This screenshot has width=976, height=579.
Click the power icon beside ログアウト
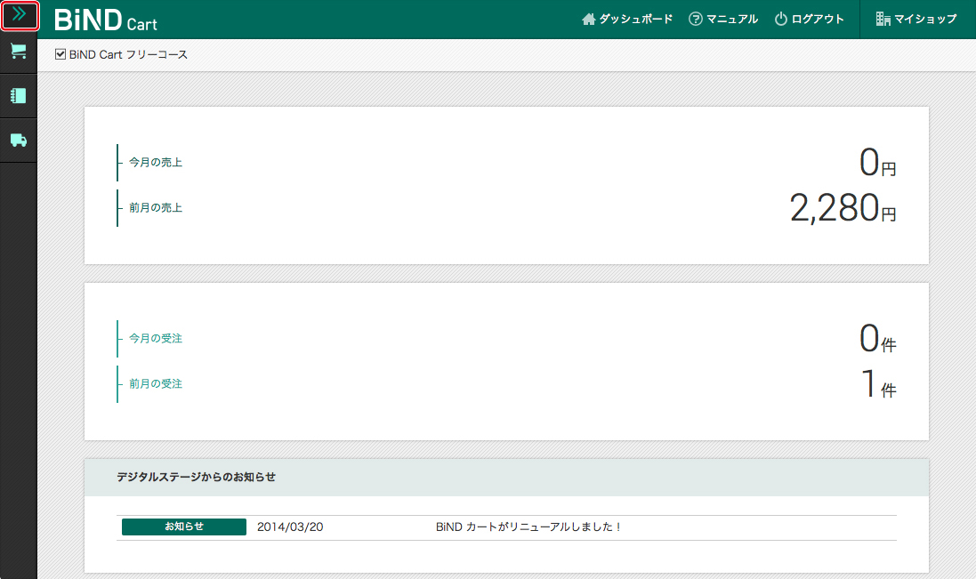(780, 20)
